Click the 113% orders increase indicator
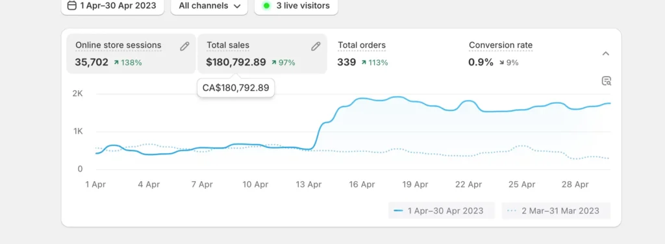Viewport: 665px width, 244px height. [x=375, y=63]
